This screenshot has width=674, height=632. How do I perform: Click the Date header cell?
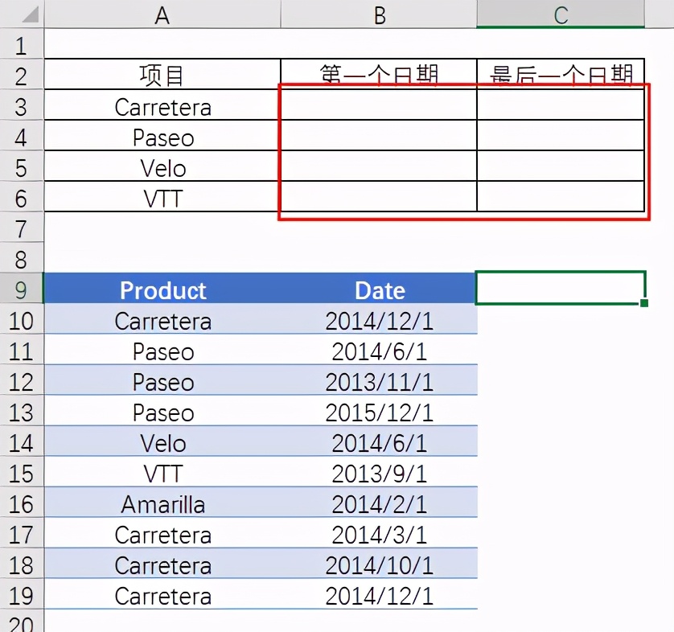click(x=379, y=290)
